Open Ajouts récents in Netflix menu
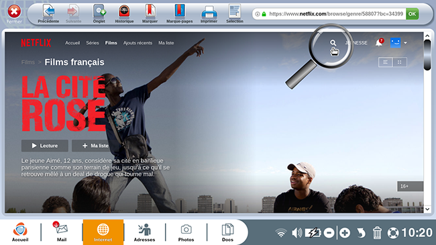The height and width of the screenshot is (245, 436). (x=138, y=43)
